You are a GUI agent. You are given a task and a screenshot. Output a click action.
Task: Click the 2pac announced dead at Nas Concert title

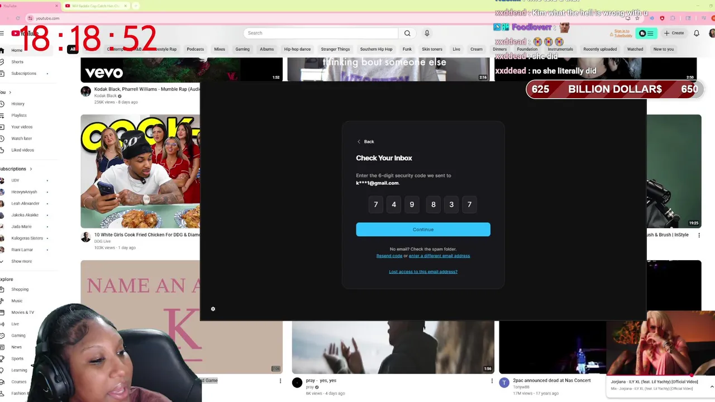pos(552,381)
